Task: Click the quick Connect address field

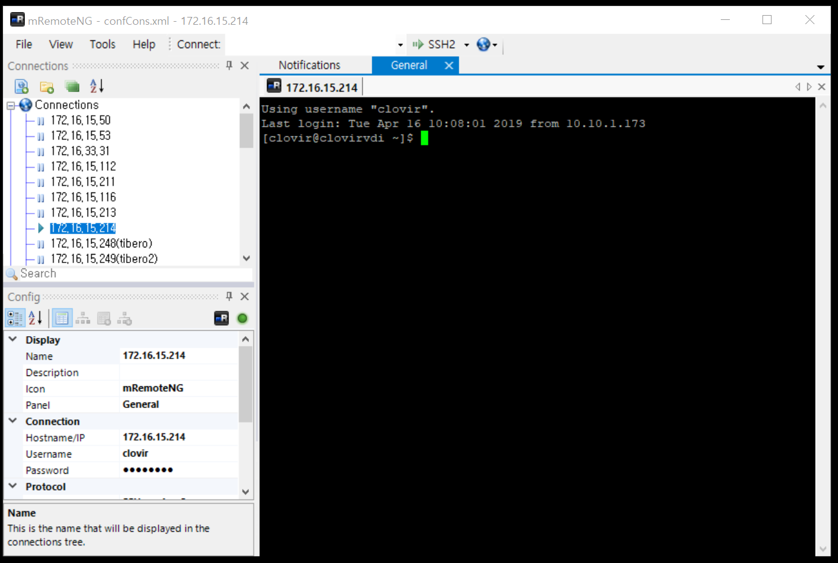Action: pos(309,45)
